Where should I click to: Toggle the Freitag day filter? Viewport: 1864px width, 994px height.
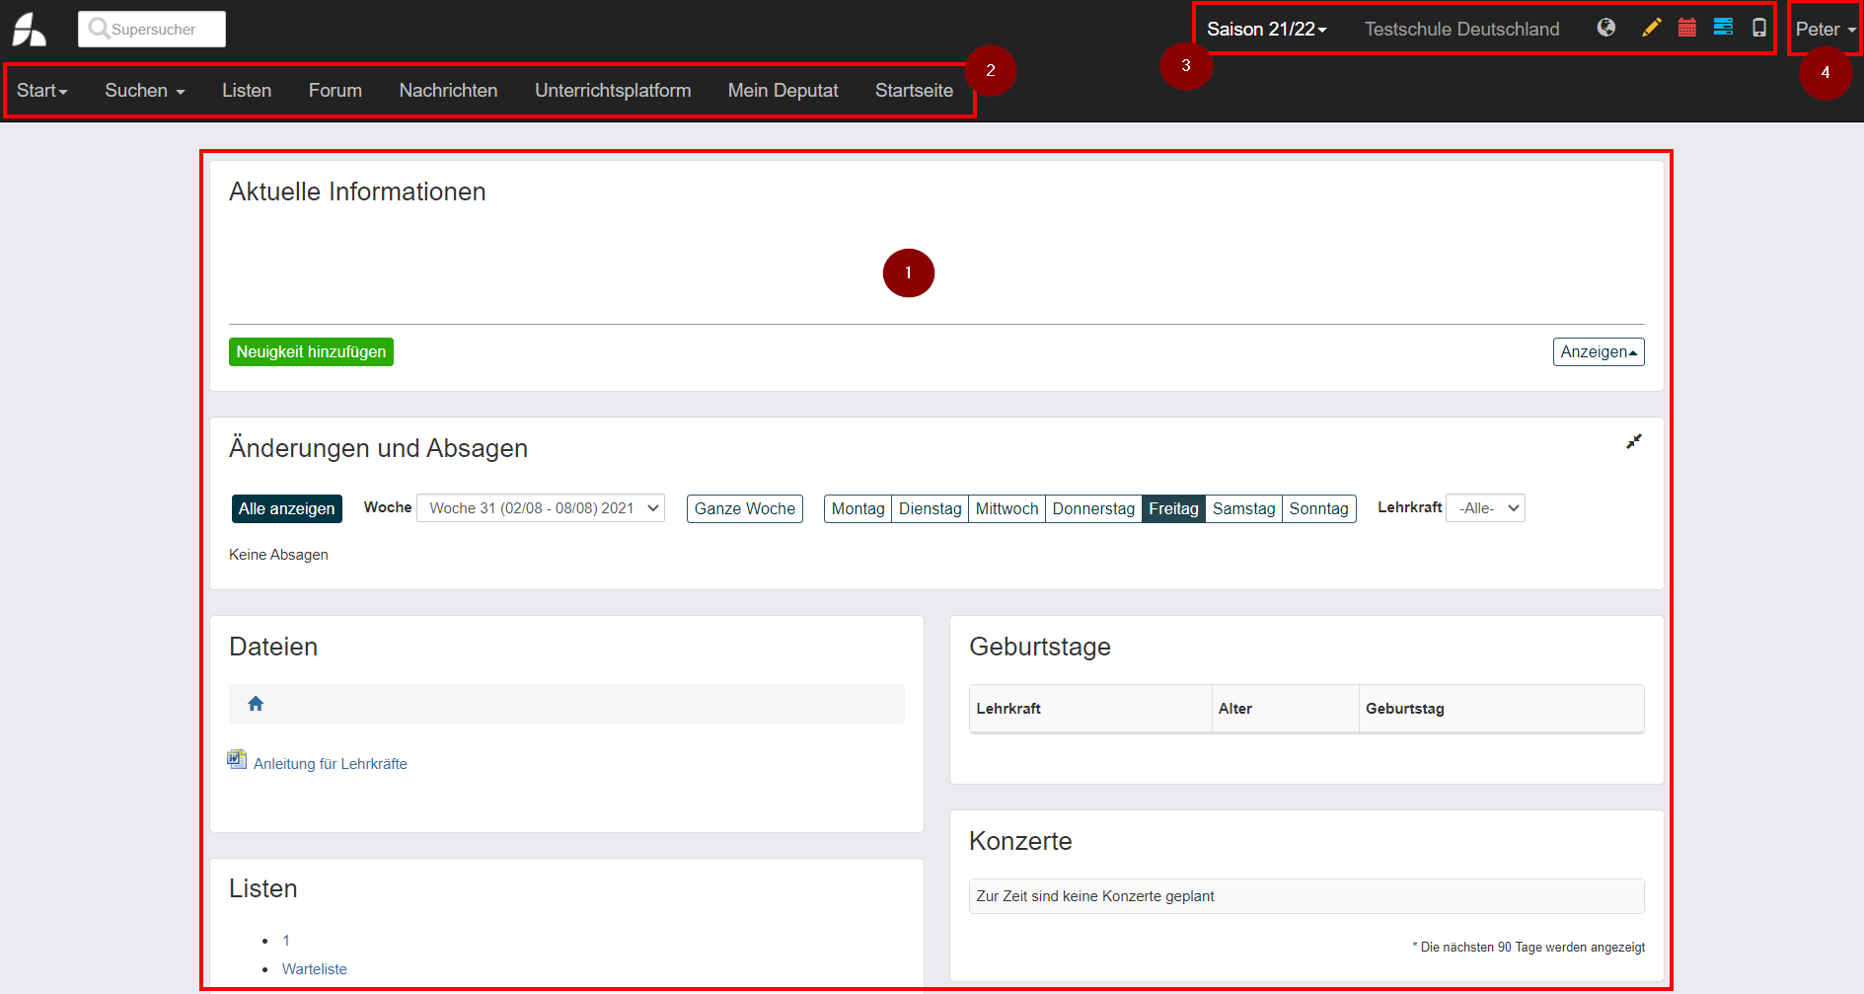(x=1173, y=508)
